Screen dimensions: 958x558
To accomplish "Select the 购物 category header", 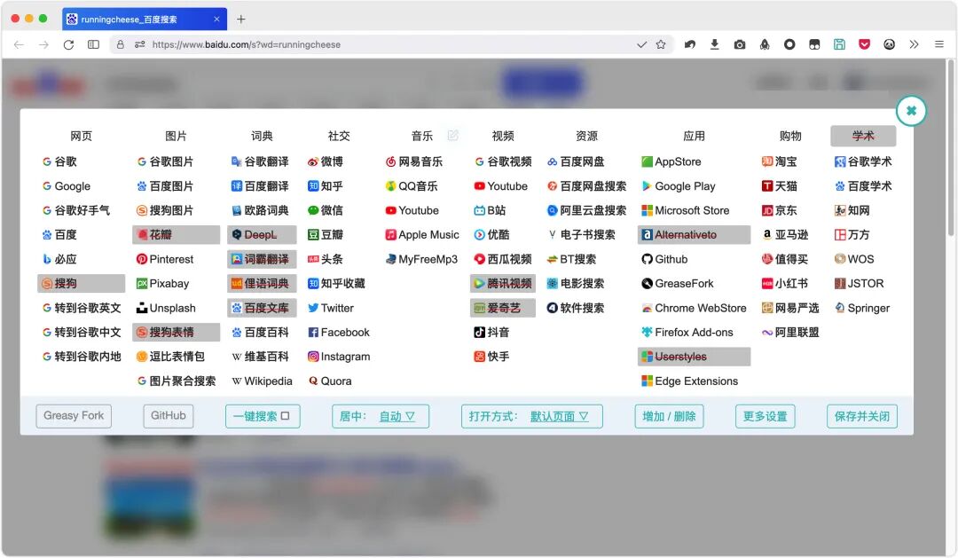I will (x=790, y=137).
